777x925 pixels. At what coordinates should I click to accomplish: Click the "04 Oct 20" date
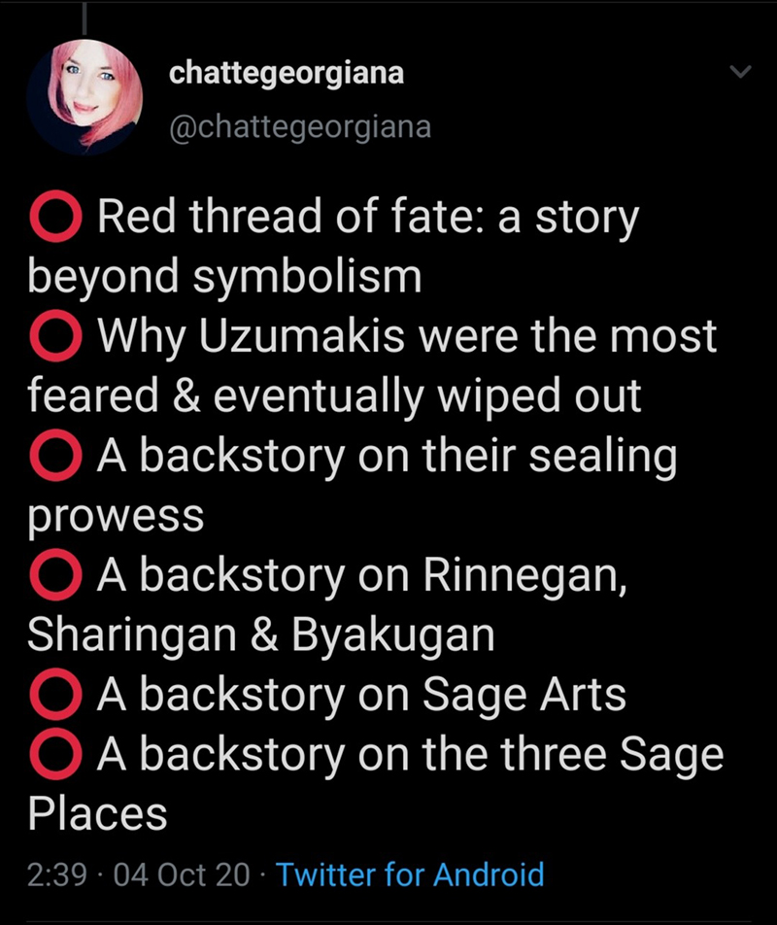pos(182,874)
